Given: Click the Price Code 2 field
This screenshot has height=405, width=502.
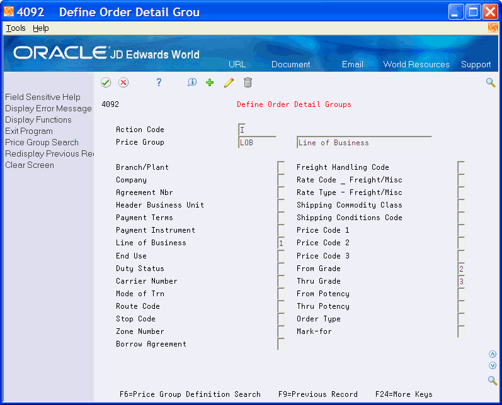Looking at the screenshot, I should 461,243.
